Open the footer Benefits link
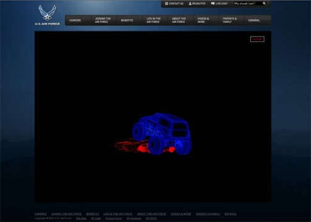The image size is (311, 222). point(93,214)
